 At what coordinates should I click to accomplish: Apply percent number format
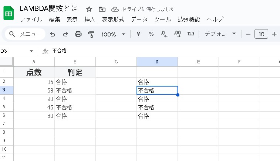click(151, 34)
